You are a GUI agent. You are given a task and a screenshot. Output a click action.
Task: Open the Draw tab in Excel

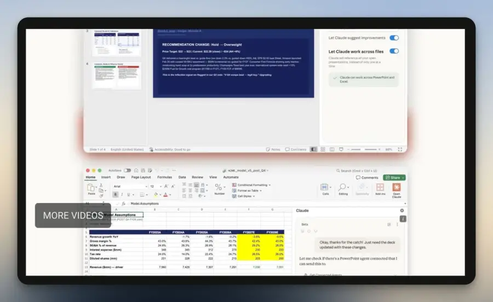point(121,177)
